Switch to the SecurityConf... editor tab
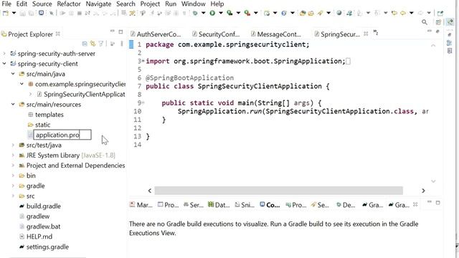This screenshot has height=258, width=459. pos(216,34)
